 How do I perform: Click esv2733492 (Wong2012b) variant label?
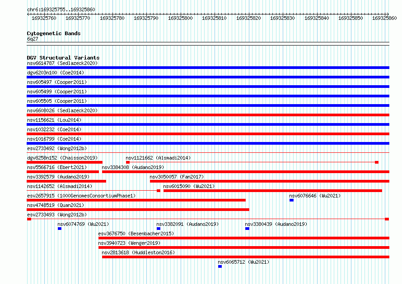click(57, 148)
